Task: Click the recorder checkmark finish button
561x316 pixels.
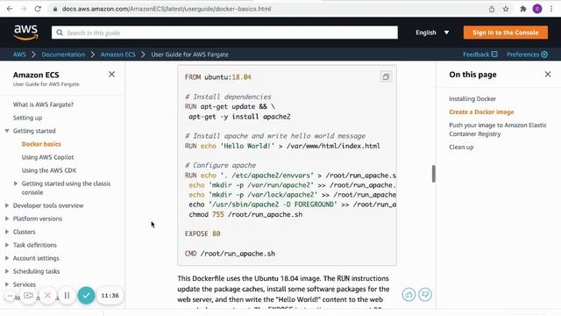Action: click(x=86, y=295)
